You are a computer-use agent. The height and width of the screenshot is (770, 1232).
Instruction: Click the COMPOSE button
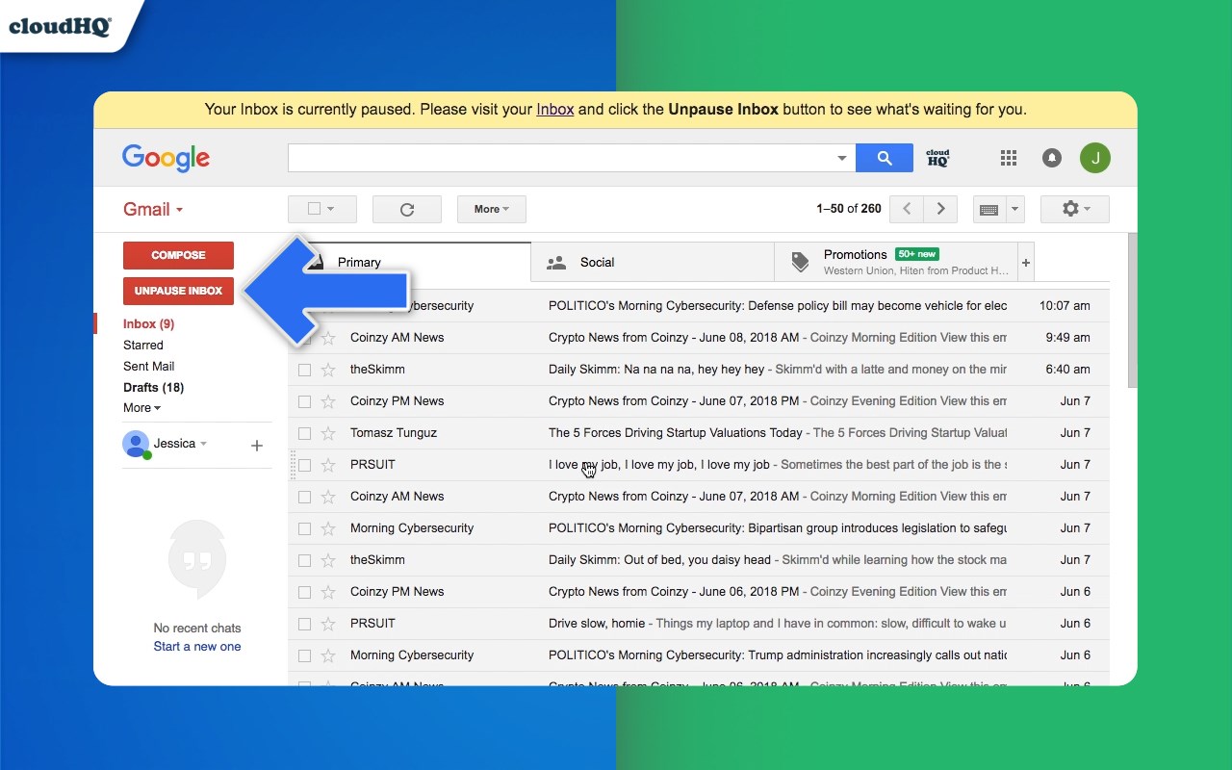(178, 255)
